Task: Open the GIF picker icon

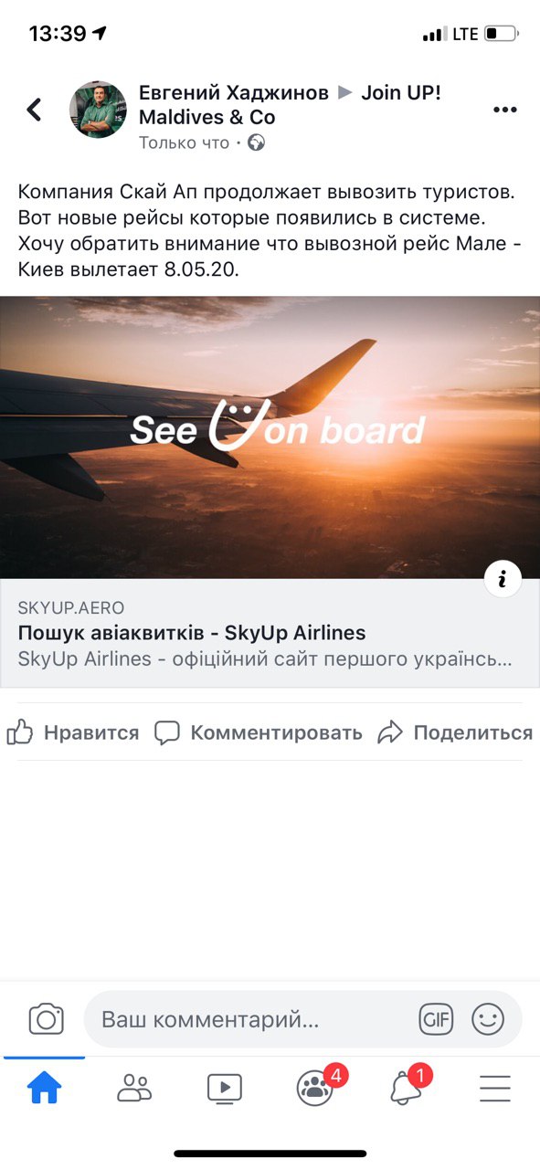Action: (x=437, y=1019)
